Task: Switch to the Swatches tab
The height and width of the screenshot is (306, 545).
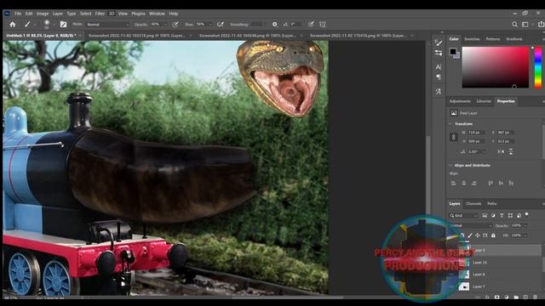Action: tap(472, 39)
